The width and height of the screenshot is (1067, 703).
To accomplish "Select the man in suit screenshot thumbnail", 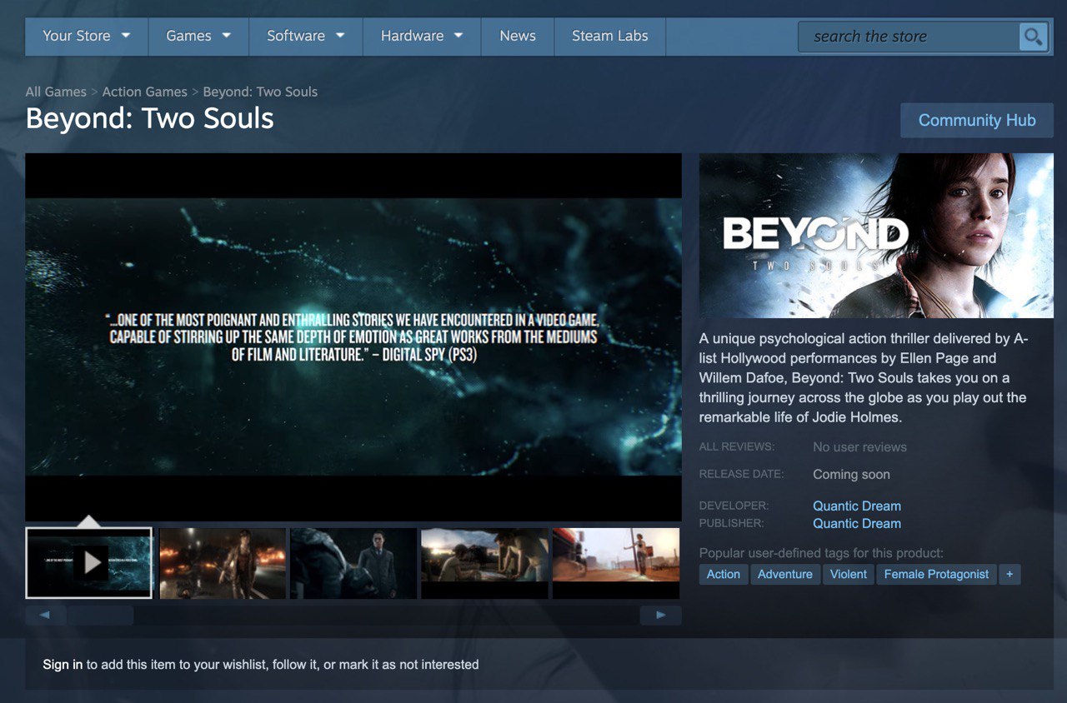I will click(353, 563).
